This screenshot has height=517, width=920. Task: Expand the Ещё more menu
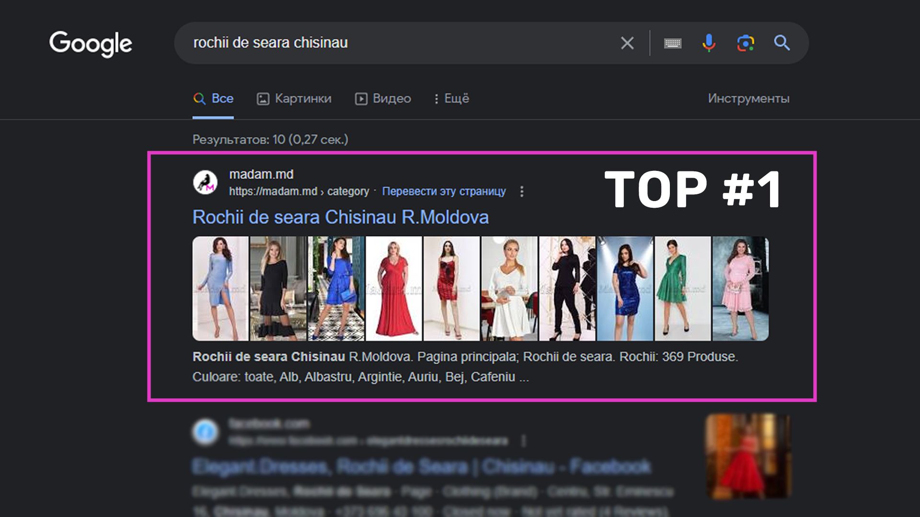click(451, 99)
